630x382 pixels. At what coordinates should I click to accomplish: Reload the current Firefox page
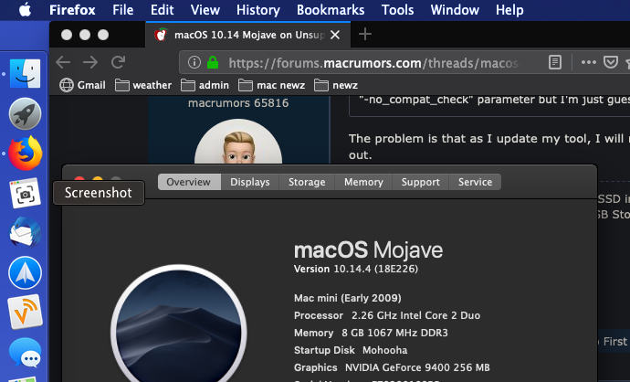pos(118,62)
